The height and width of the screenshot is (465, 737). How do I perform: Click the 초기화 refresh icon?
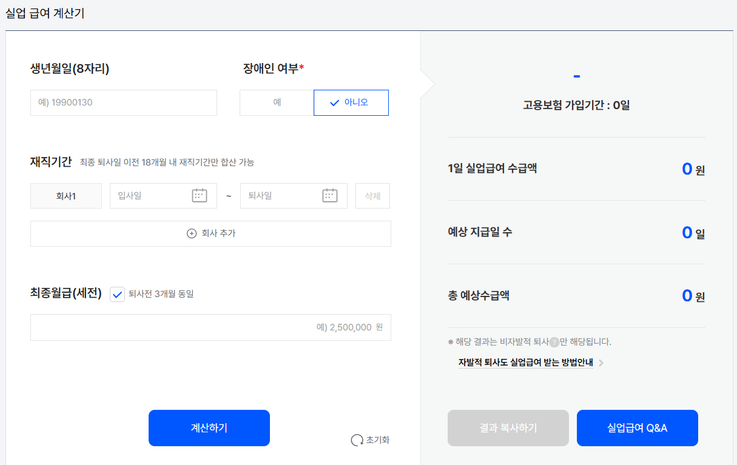[357, 440]
